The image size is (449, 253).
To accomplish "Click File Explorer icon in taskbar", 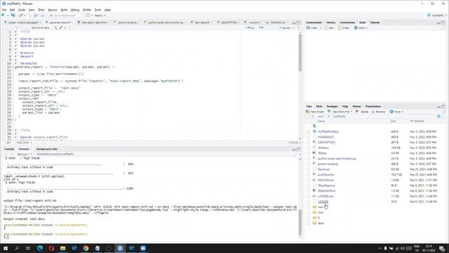I will [62, 248].
